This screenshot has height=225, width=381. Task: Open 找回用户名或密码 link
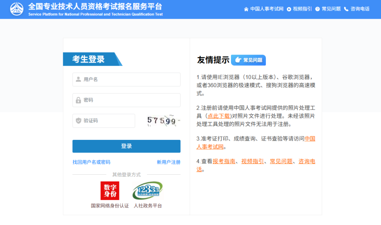[91, 162]
